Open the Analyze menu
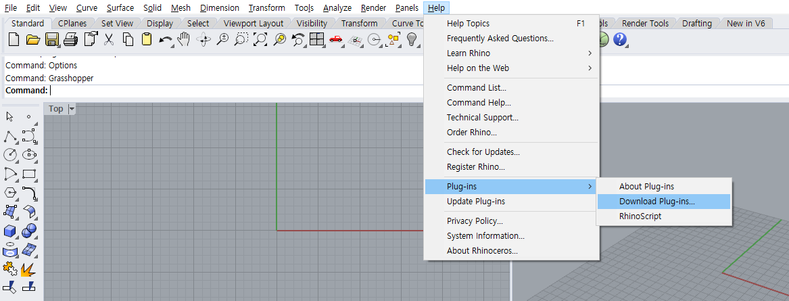 point(337,7)
